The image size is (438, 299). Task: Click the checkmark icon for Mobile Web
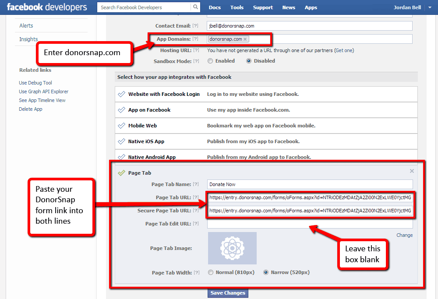pos(121,126)
